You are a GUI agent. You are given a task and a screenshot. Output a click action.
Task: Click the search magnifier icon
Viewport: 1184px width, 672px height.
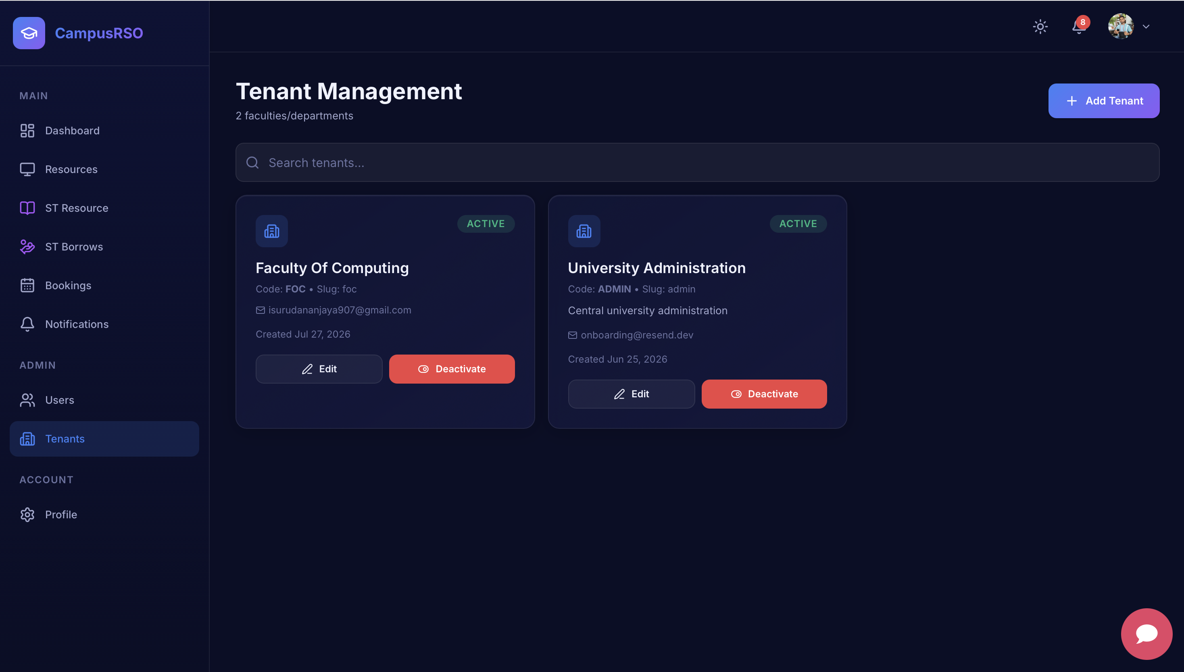click(x=252, y=163)
